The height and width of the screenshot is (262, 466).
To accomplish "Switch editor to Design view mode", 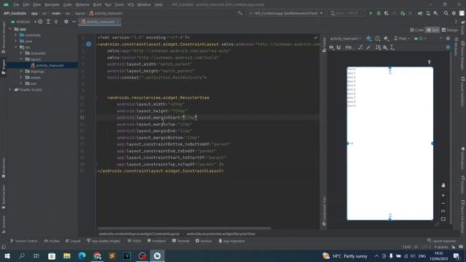I will (450, 30).
